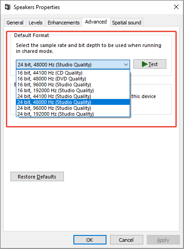Pick 16 bit, 96000 Hz option

pyautogui.click(x=73, y=85)
